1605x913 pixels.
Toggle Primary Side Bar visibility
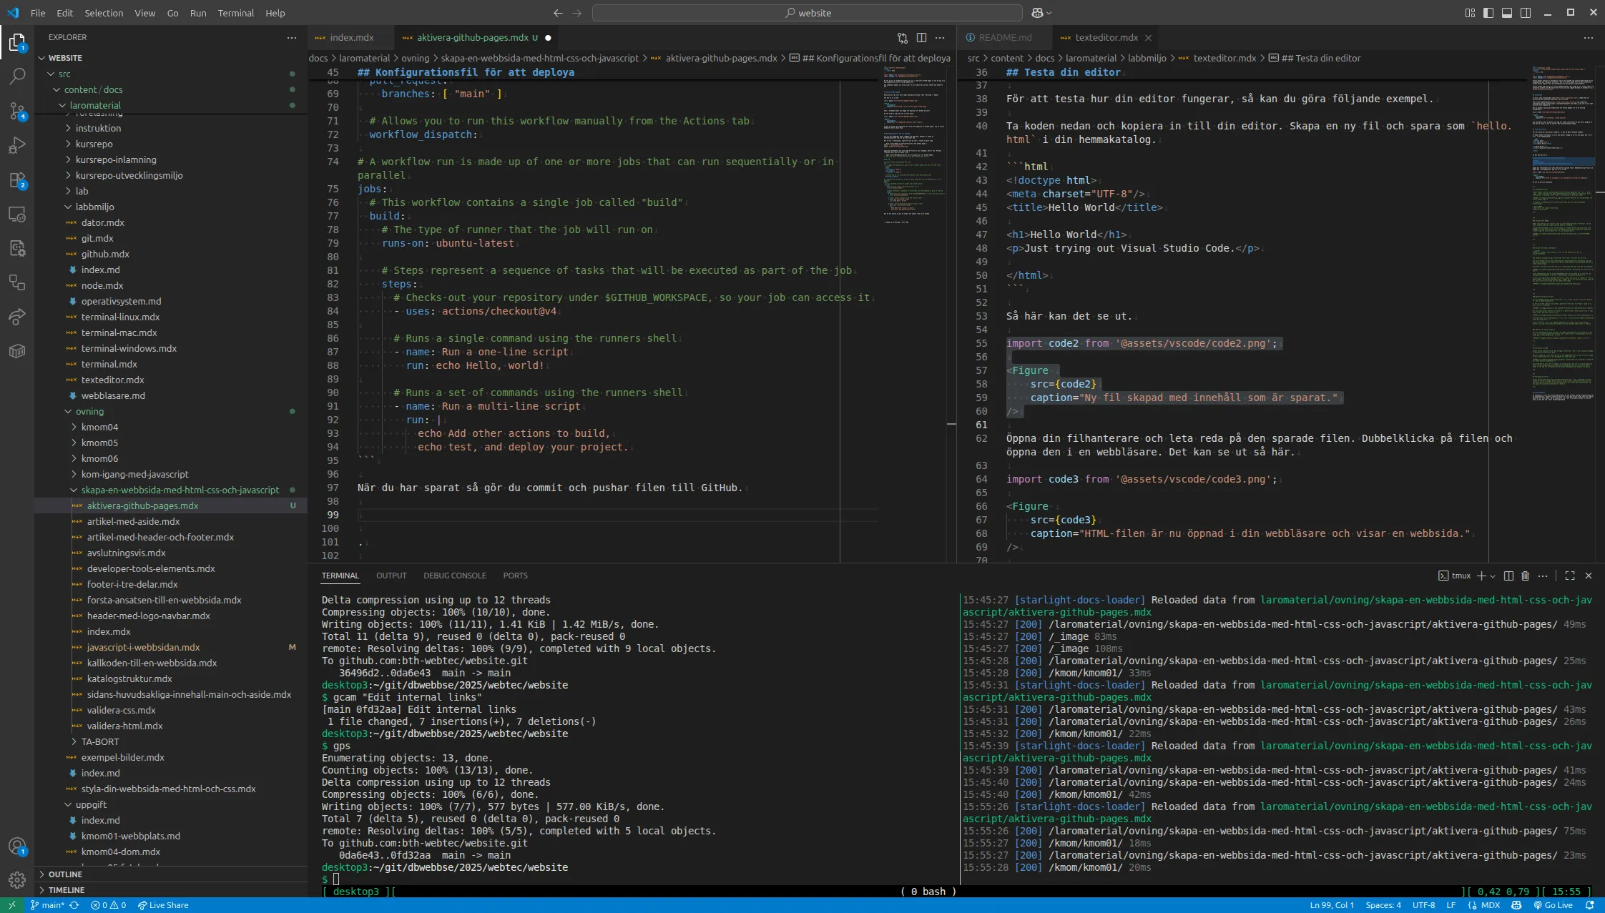pos(1488,13)
